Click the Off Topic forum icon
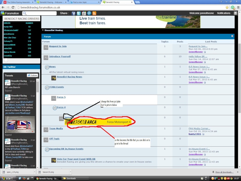This screenshot has height=181, width=241. pos(46,140)
